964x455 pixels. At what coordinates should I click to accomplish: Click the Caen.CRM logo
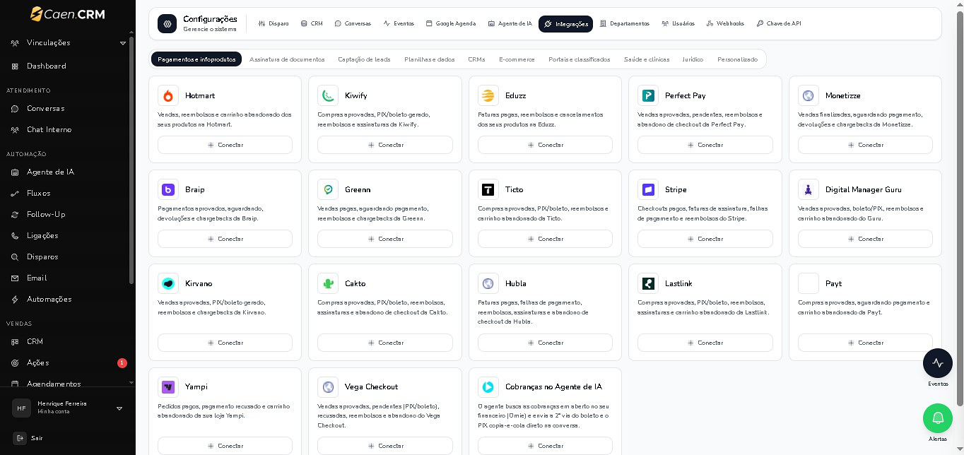pyautogui.click(x=68, y=14)
